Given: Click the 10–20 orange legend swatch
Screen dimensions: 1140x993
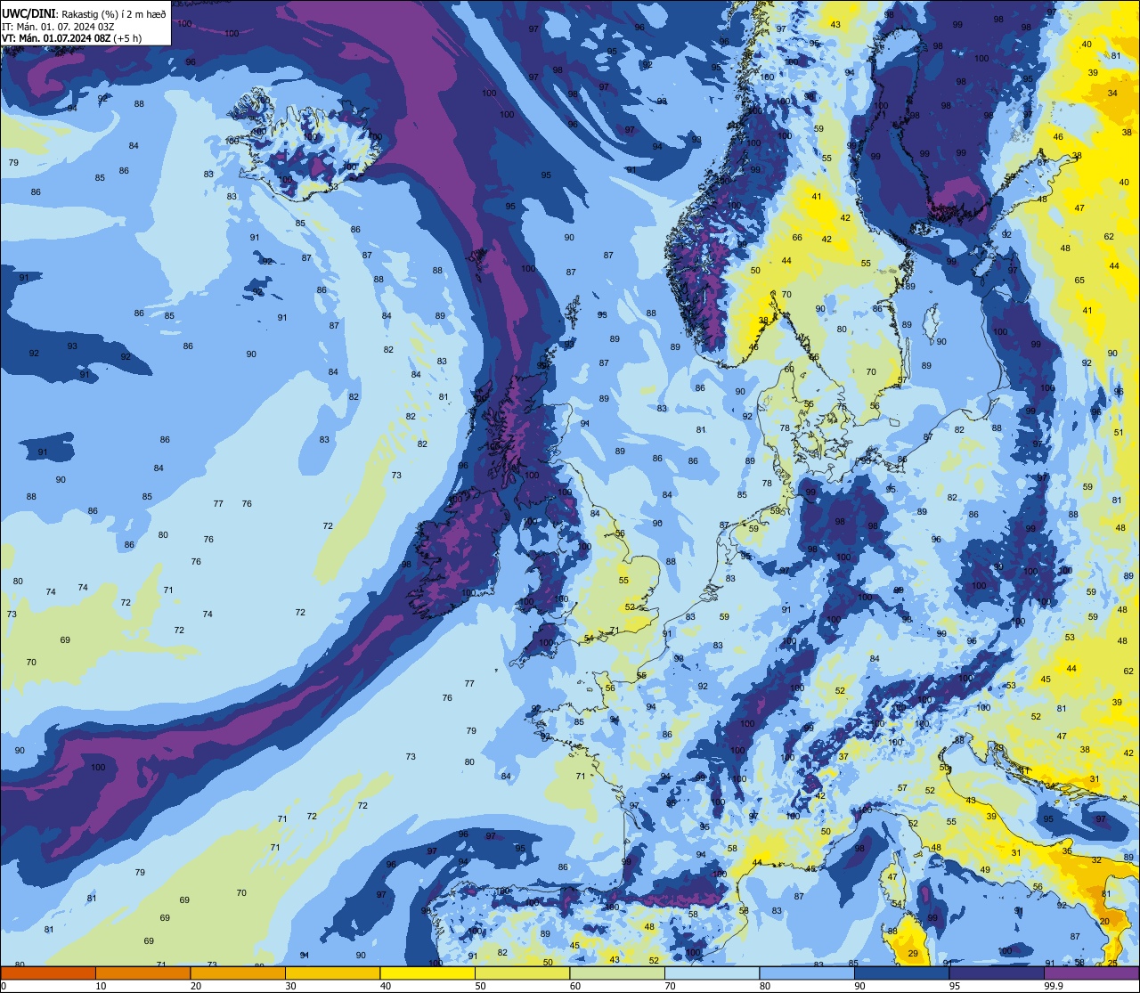Looking at the screenshot, I should click(x=142, y=973).
